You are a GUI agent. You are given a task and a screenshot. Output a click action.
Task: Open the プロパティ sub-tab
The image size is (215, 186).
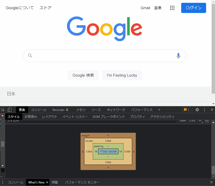137,117
